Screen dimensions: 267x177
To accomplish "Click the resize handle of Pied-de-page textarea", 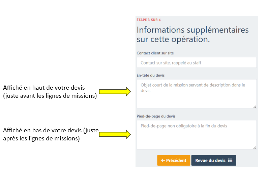I will pos(255,147).
